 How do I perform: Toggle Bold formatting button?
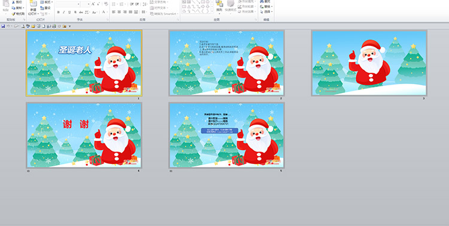pos(59,12)
